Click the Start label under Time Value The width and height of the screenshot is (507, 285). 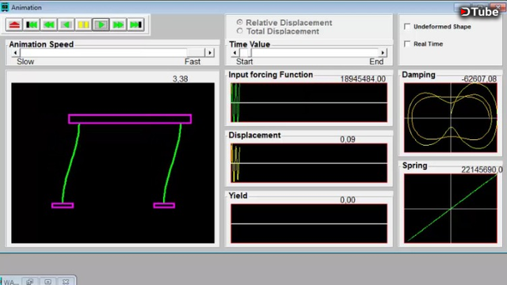[245, 62]
